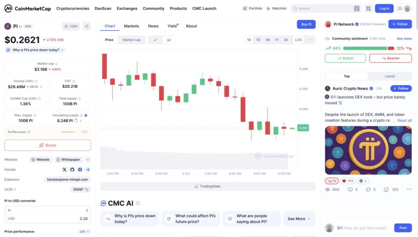This screenshot has width=418, height=237.
Task: Open the Telegram social icon
Action: (x=88, y=170)
